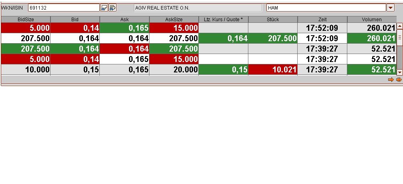Screen dimensions: 403x184
Task: Click the Ltz. Kurs / Quote column header
Action: (x=224, y=20)
